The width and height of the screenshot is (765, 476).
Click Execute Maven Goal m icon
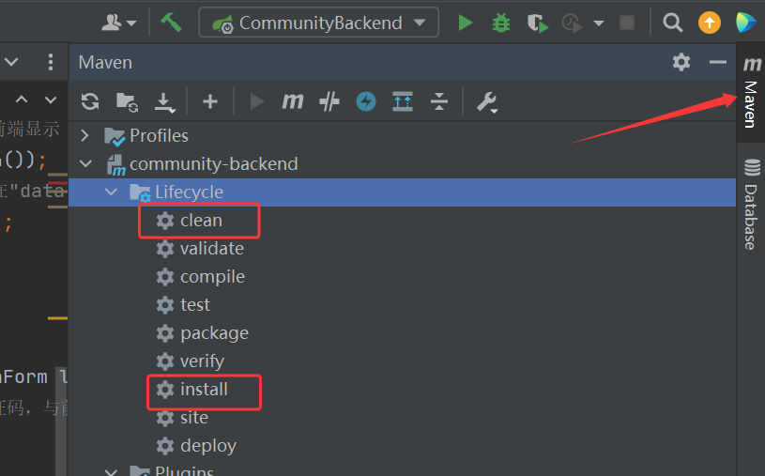click(293, 101)
